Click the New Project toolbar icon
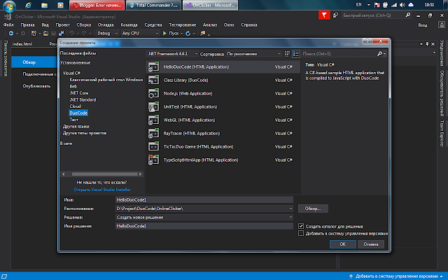 pyautogui.click(x=34, y=34)
